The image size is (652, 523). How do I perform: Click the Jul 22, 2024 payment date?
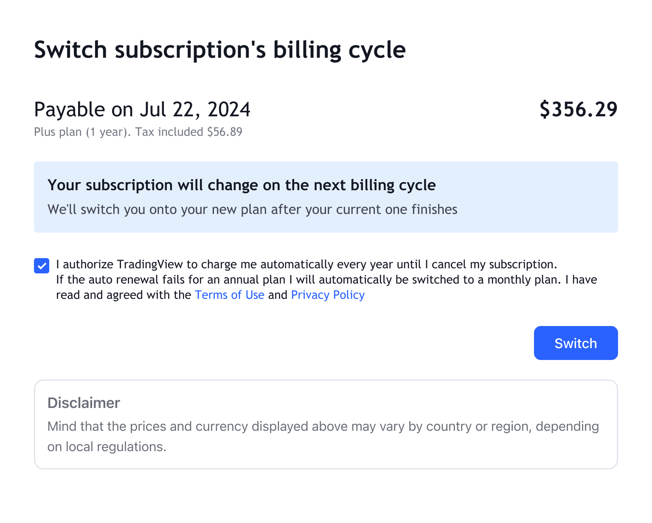[x=195, y=110]
